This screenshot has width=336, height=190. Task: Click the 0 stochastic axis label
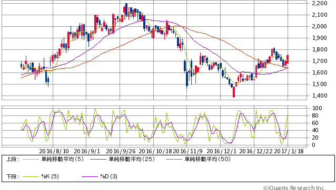[x=314, y=145]
